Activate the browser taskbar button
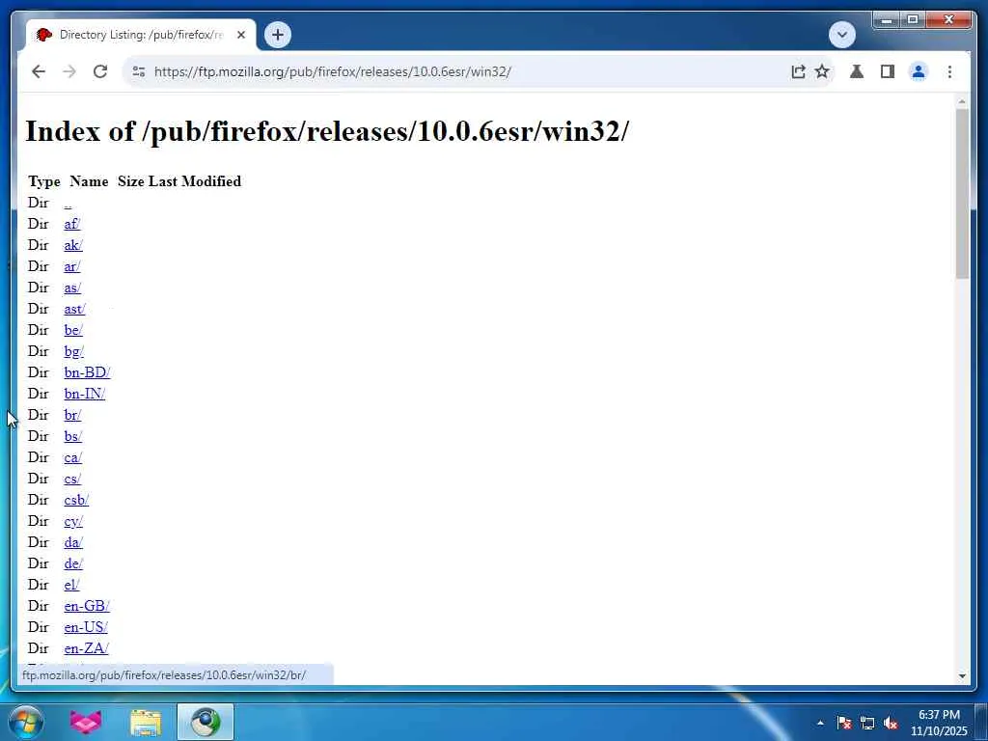This screenshot has height=741, width=988. (x=206, y=722)
